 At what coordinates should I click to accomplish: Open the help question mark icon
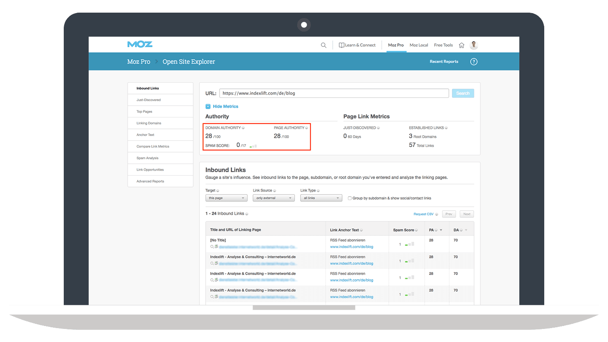click(474, 61)
